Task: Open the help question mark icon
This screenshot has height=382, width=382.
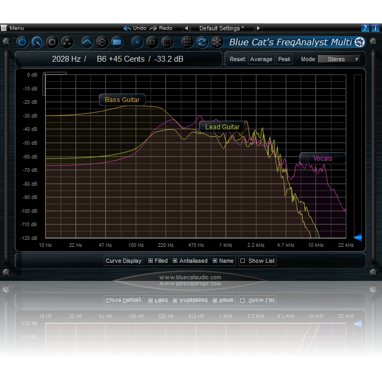Action: (365, 28)
